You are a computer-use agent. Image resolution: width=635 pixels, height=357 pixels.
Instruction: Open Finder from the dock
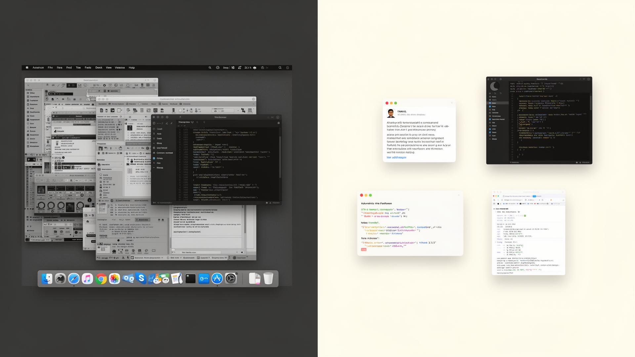coord(47,279)
